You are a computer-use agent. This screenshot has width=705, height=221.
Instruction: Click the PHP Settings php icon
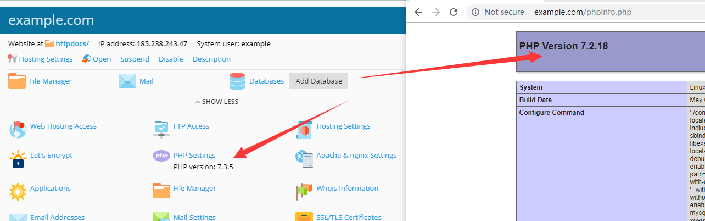coord(161,156)
